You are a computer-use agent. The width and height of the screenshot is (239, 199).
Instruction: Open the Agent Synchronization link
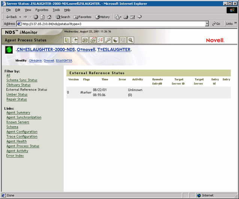(24, 118)
